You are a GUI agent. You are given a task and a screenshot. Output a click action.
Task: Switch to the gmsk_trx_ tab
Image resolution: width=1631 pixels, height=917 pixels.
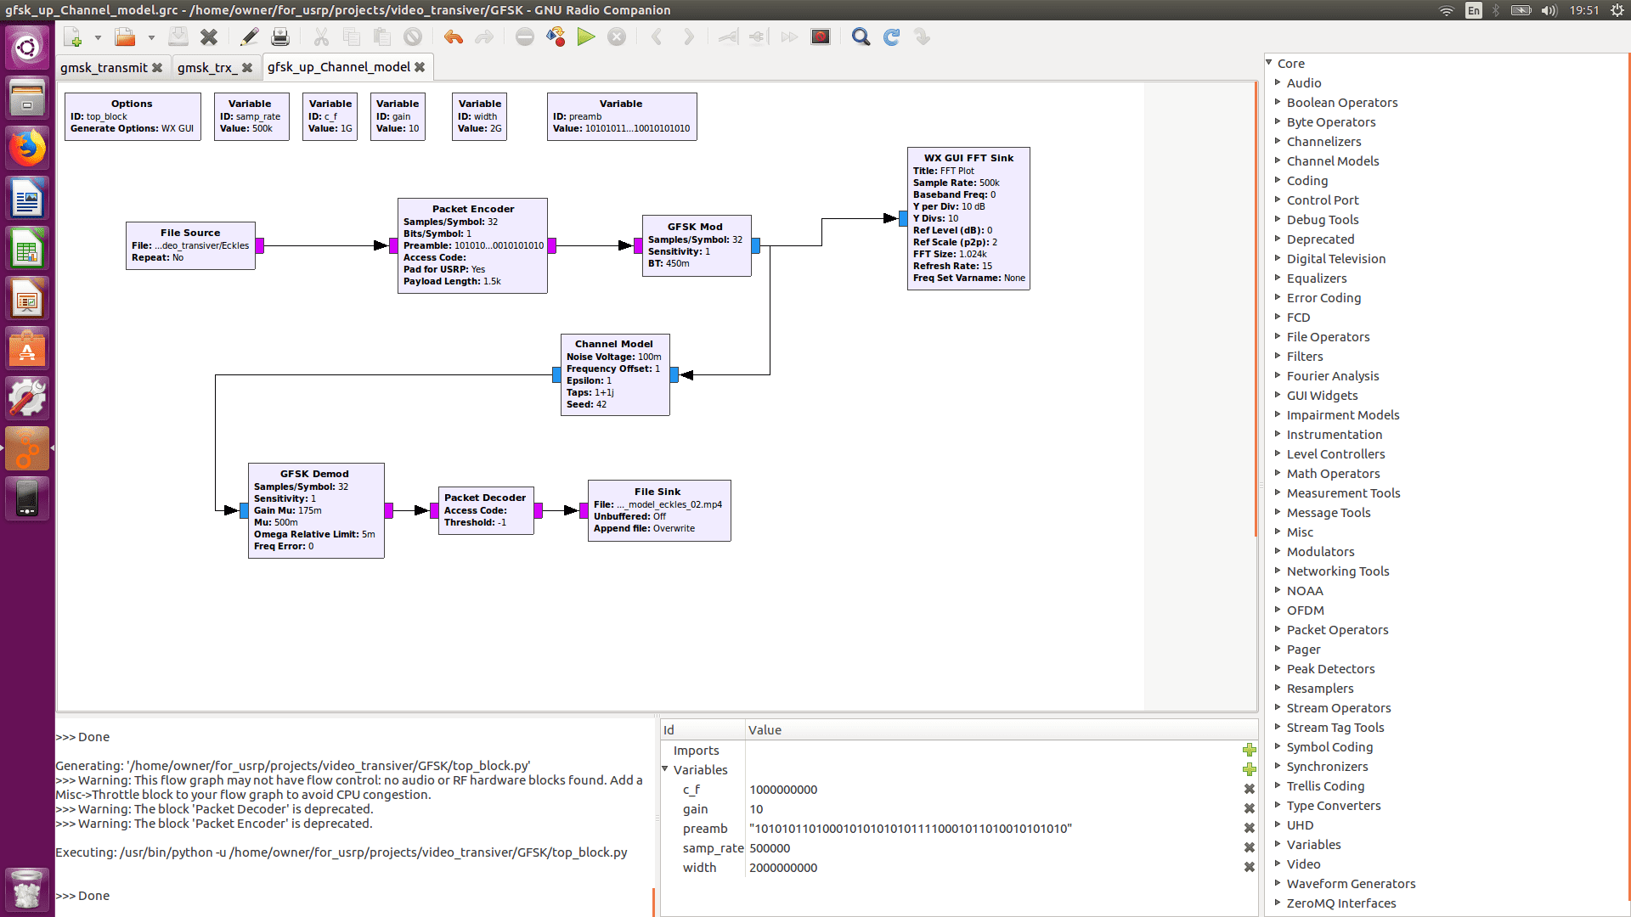[x=206, y=68]
